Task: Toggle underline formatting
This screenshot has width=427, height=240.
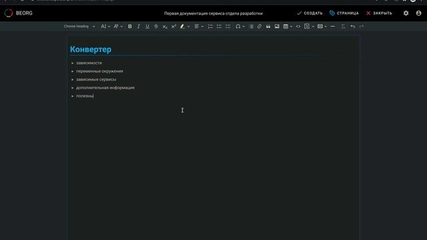Action: click(147, 27)
